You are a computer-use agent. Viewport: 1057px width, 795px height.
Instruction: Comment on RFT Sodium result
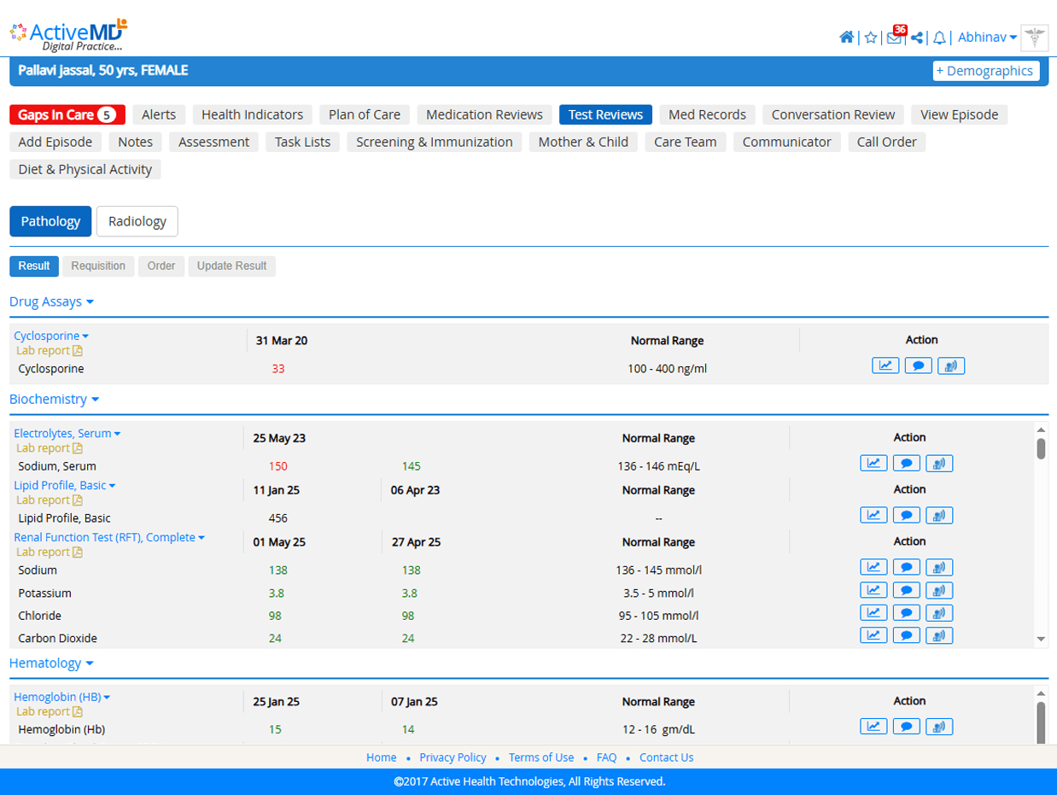click(x=907, y=567)
